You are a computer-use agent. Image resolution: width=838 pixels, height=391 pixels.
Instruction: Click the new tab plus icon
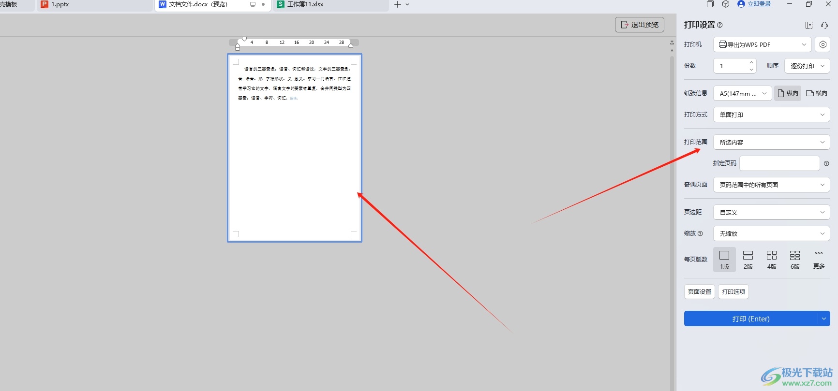(398, 4)
